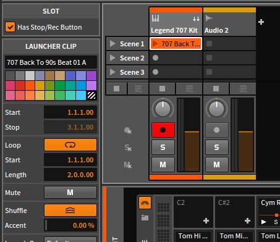The height and width of the screenshot is (242, 280).
Task: Stop clips on Legend 707 Kit track
Action: point(162,89)
